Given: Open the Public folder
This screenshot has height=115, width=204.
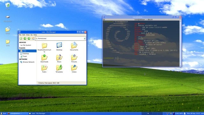Looking at the screenshot, I should pyautogui.click(x=44, y=69).
